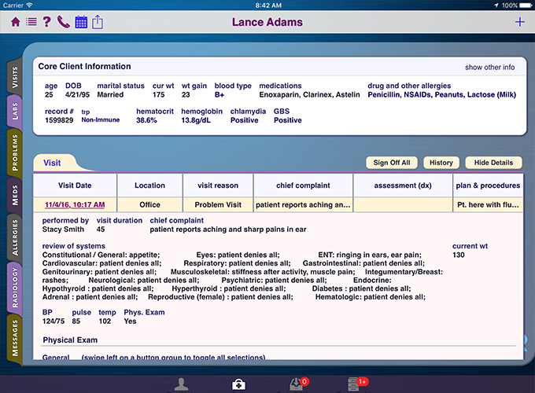Go to the Home icon
The width and height of the screenshot is (535, 393).
(16, 22)
